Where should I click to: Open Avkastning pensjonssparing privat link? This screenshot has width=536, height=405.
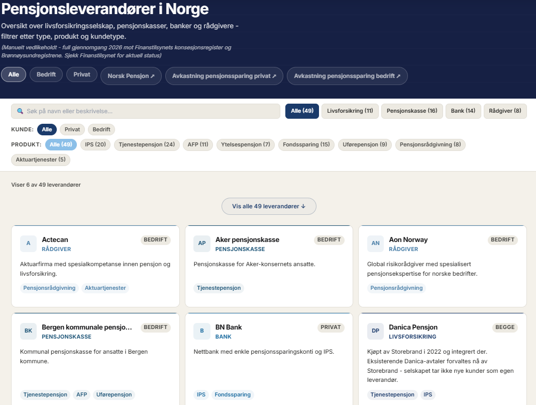[224, 76]
